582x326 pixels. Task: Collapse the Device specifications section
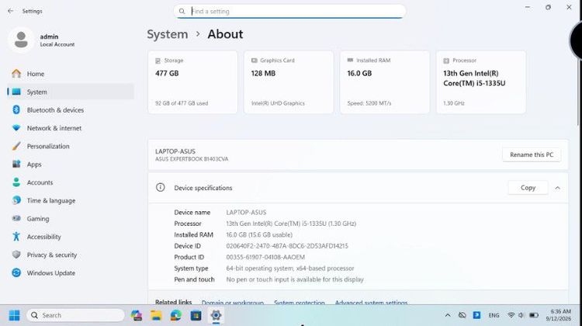(557, 188)
